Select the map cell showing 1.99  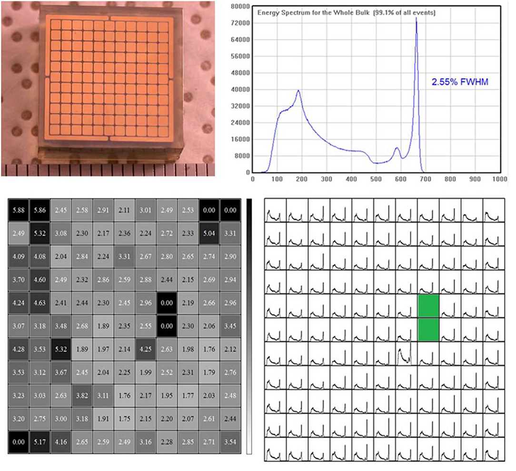coord(146,373)
